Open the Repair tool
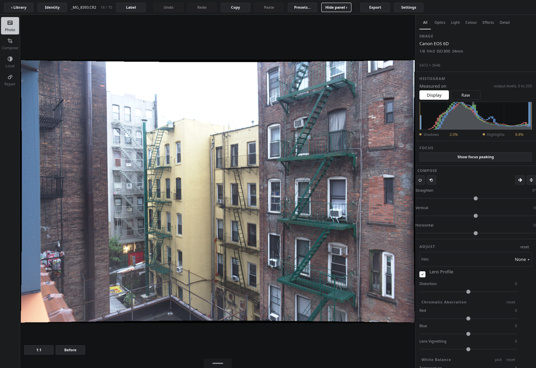This screenshot has height=368, width=536. click(10, 80)
